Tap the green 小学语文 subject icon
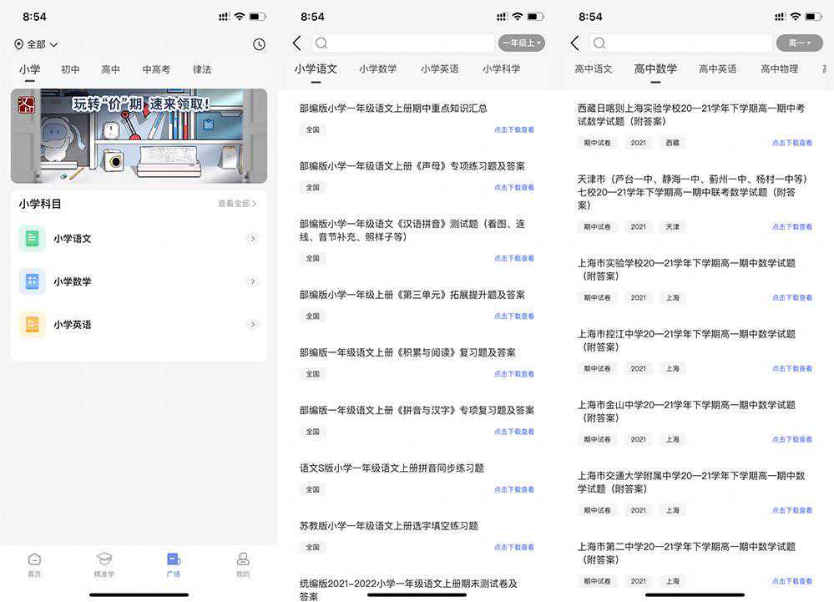Screen dimensions: 834x602 (33, 239)
